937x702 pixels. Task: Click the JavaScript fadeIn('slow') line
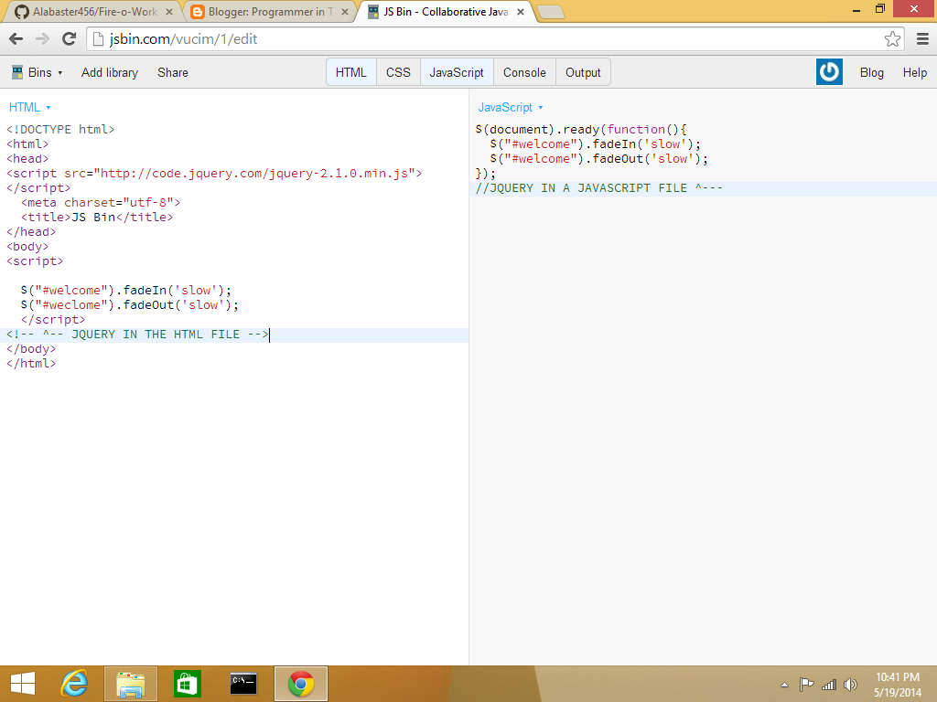[595, 144]
